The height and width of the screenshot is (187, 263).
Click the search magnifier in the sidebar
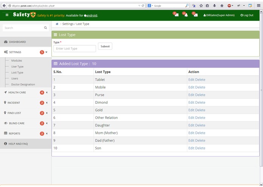[45, 28]
